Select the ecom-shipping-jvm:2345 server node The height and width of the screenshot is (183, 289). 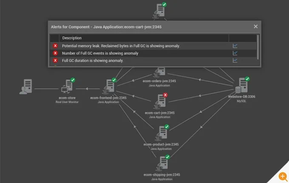(x=162, y=164)
